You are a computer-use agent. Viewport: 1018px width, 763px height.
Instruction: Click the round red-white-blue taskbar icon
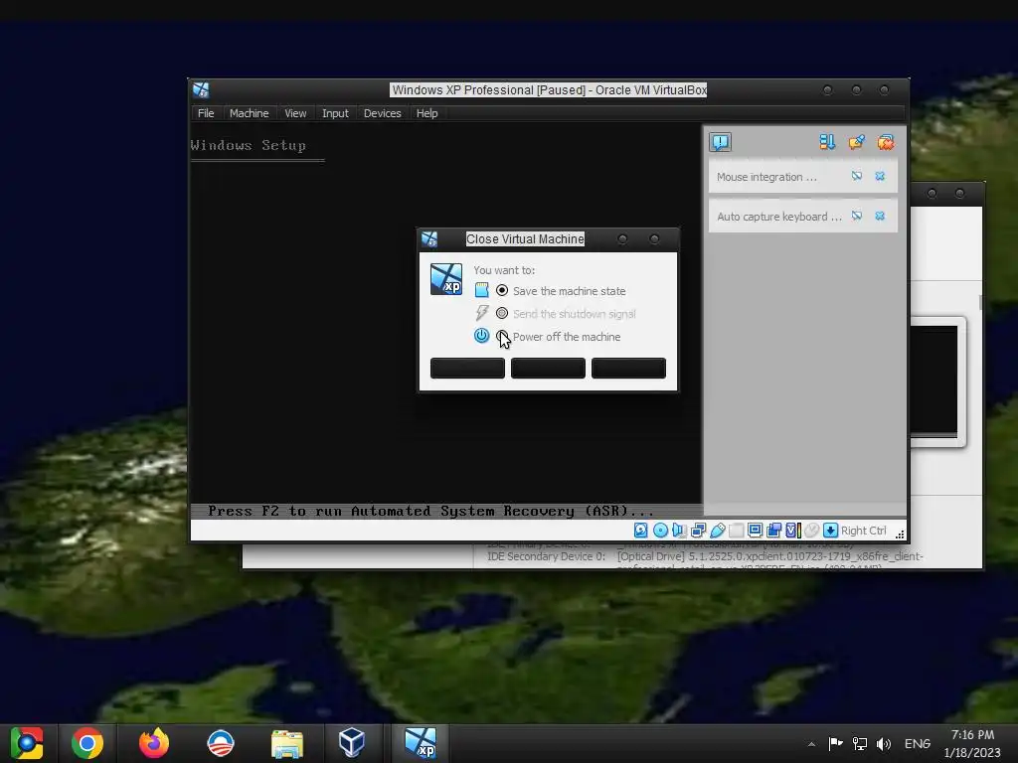click(221, 743)
